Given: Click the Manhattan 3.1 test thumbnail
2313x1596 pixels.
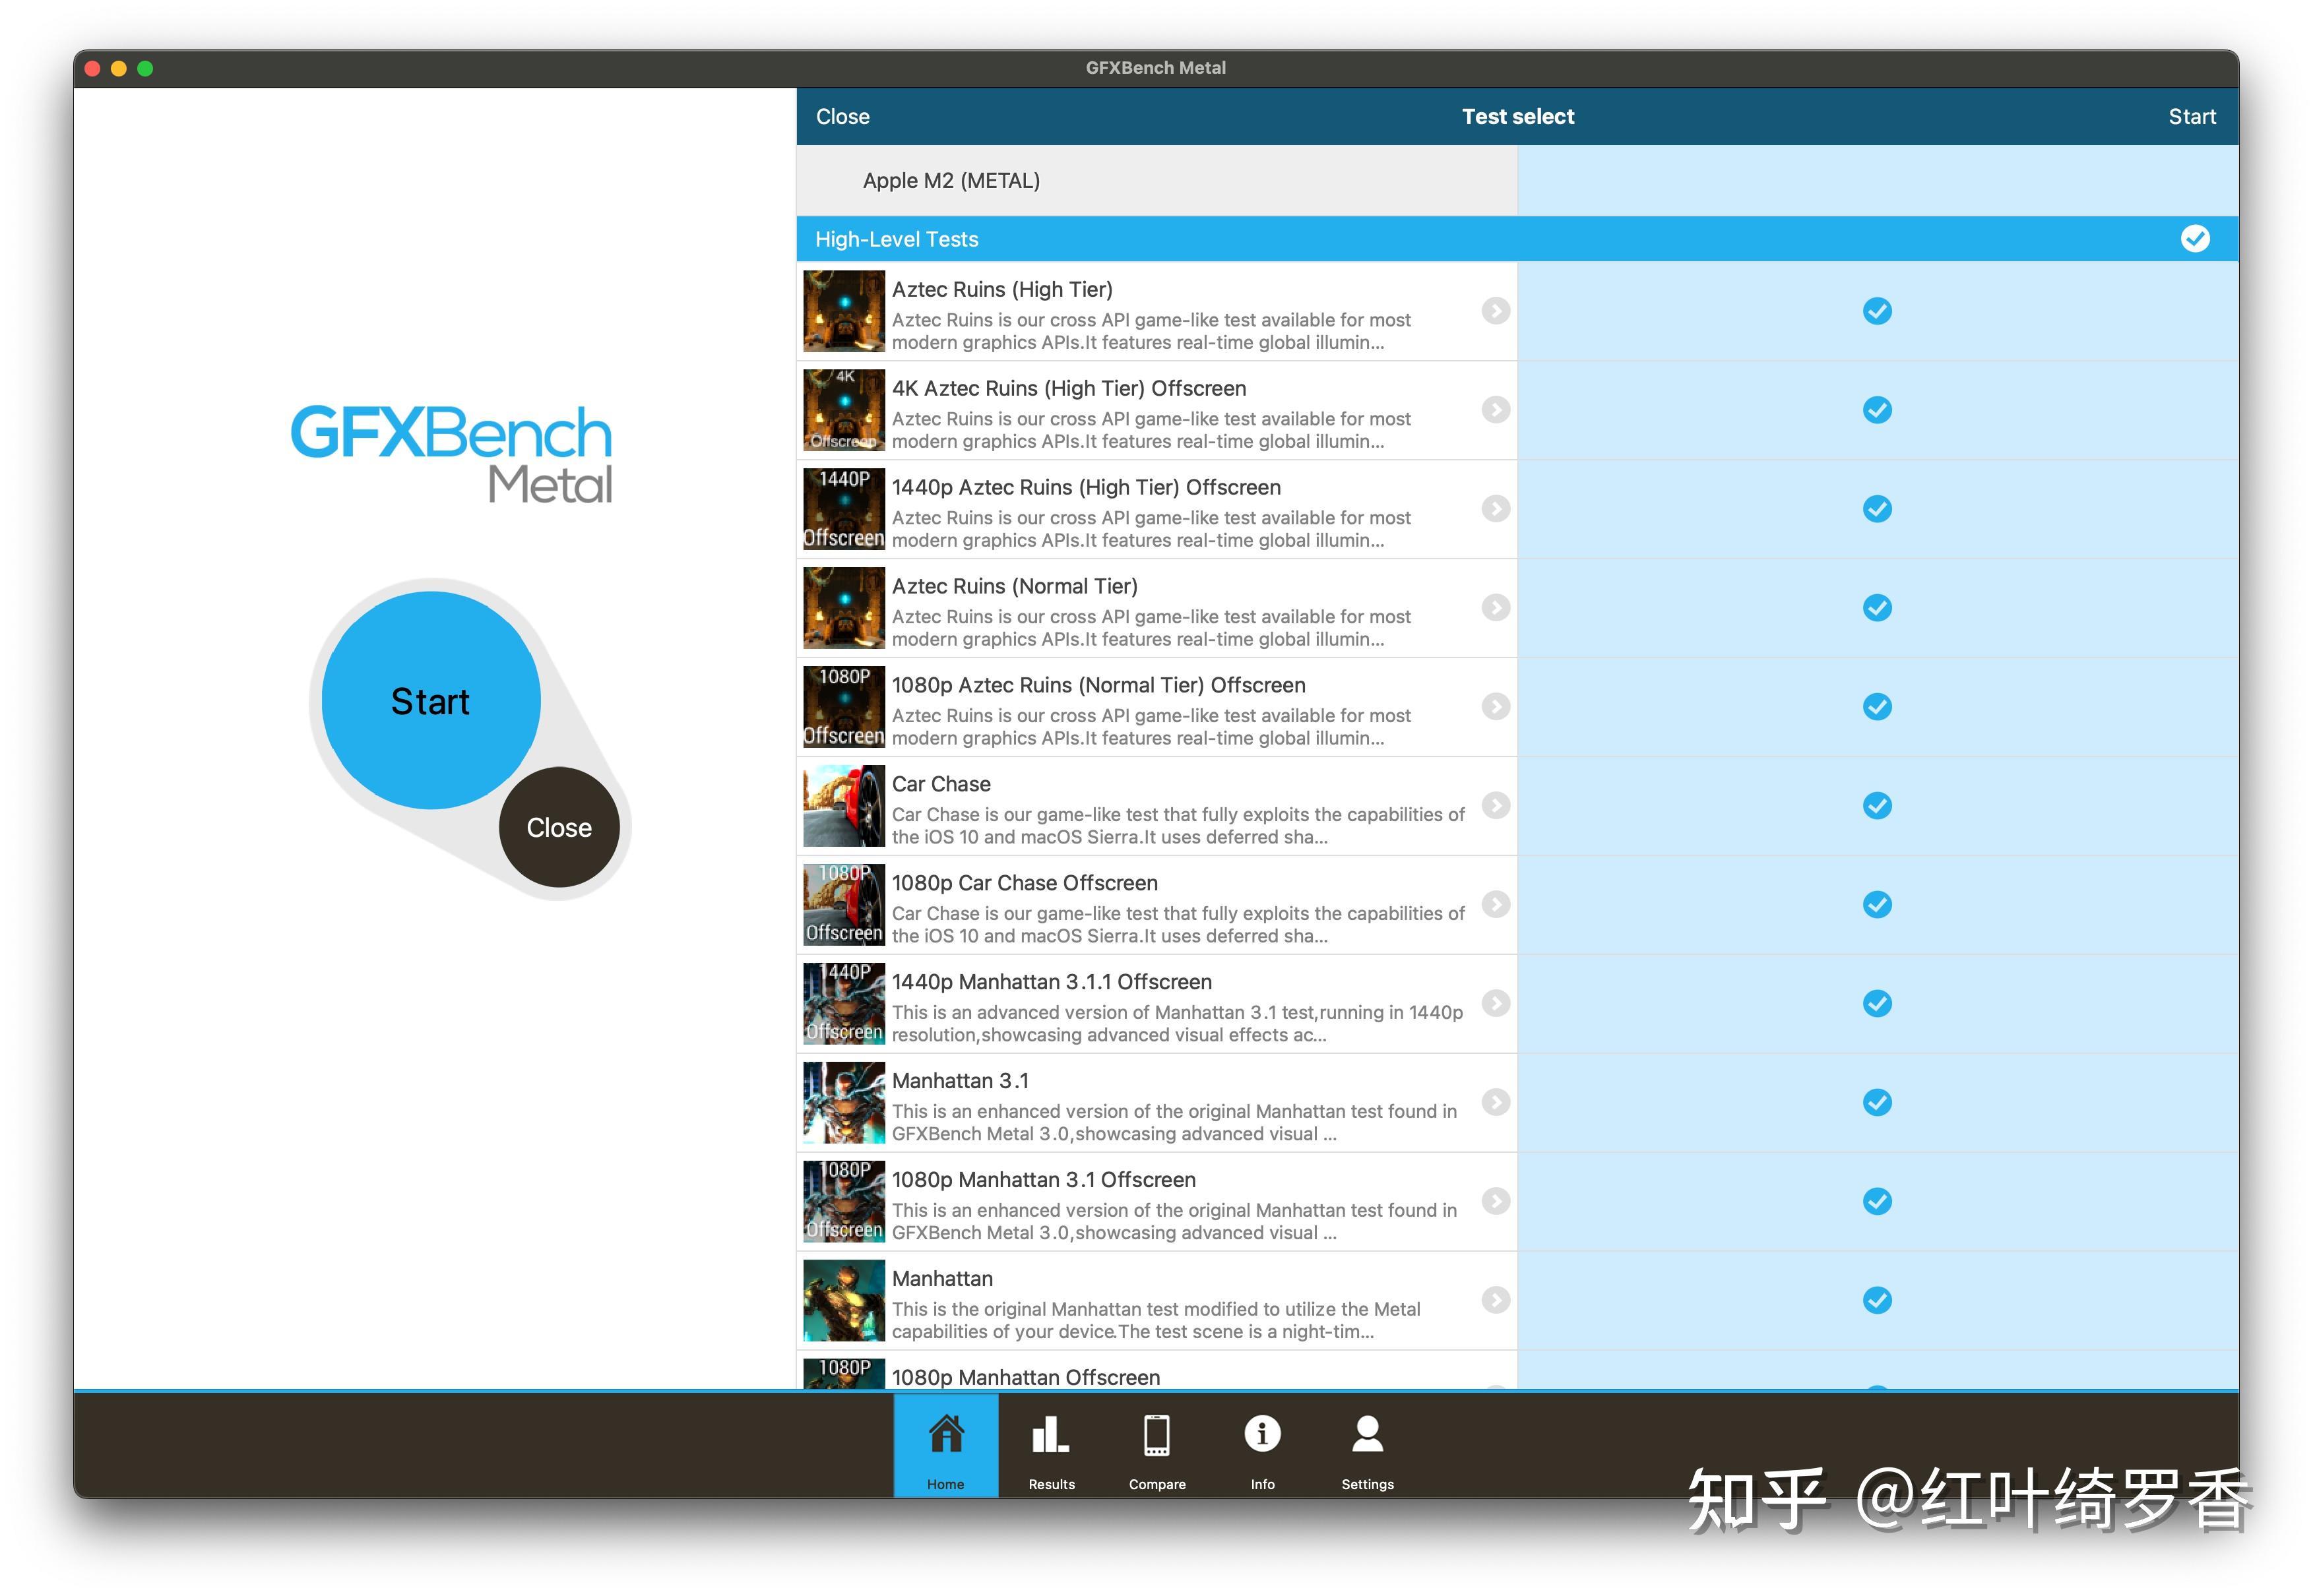Looking at the screenshot, I should coord(843,1103).
